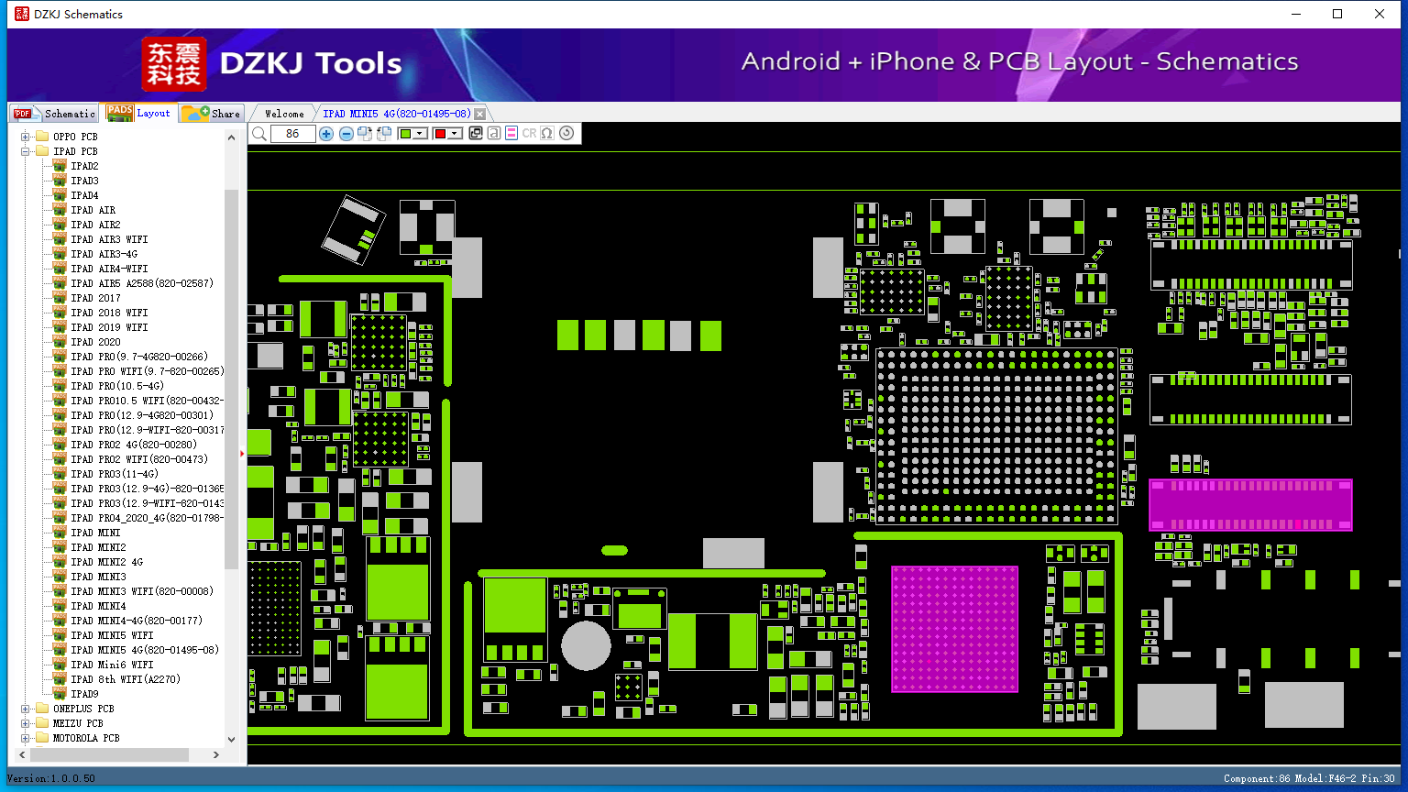This screenshot has height=792, width=1408.
Task: Click the PADS icon beside IPAD 2020
Action: pyautogui.click(x=60, y=342)
